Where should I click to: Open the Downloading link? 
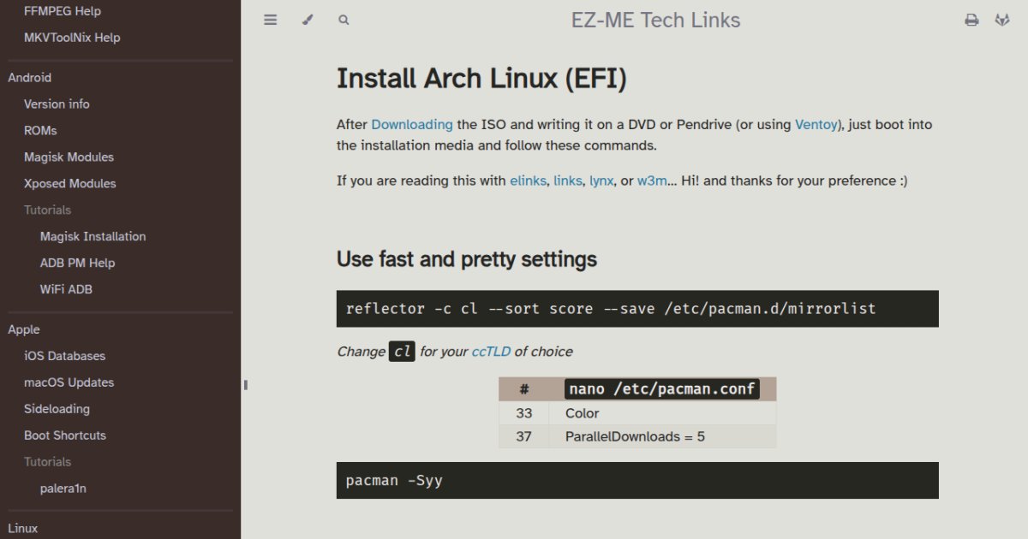coord(412,124)
